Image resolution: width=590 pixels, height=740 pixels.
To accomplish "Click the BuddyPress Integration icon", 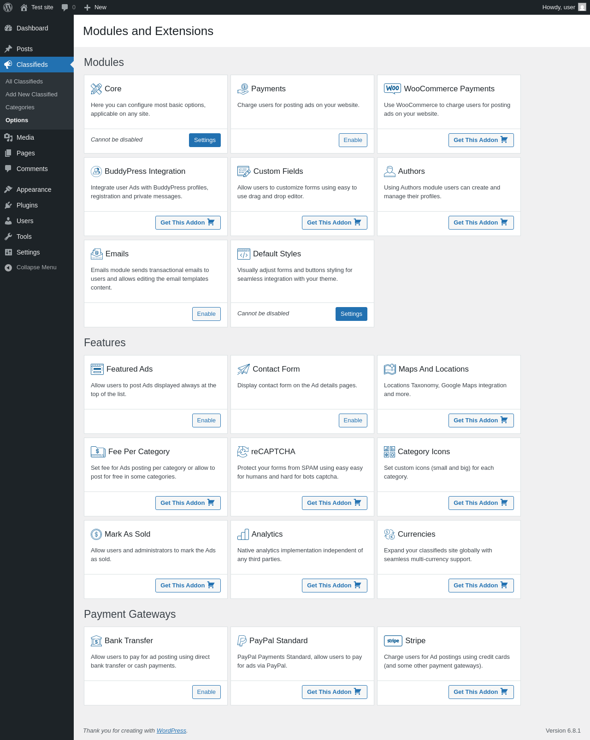I will [96, 171].
